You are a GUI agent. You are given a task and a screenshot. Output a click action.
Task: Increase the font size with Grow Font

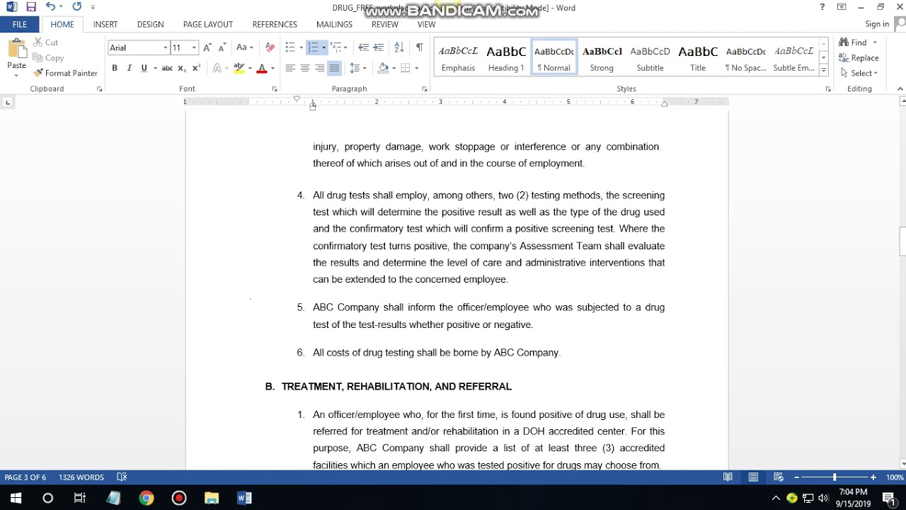tap(207, 47)
